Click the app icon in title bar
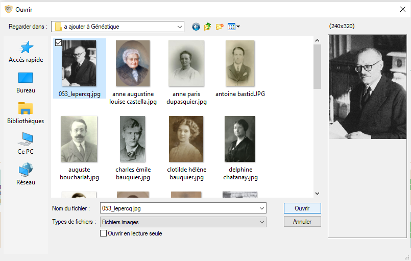The height and width of the screenshot is (261, 411). coord(9,9)
